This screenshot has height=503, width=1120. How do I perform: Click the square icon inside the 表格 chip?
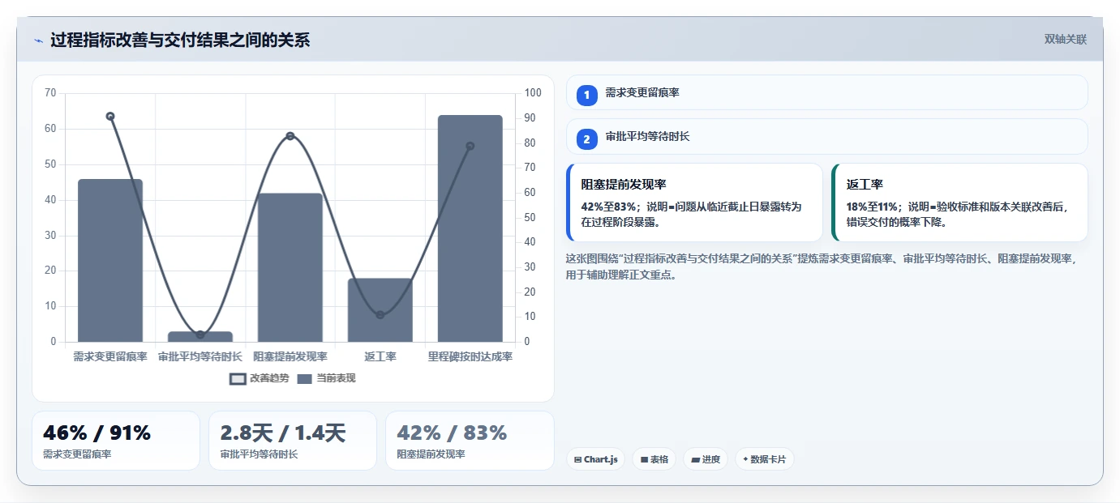click(x=644, y=459)
